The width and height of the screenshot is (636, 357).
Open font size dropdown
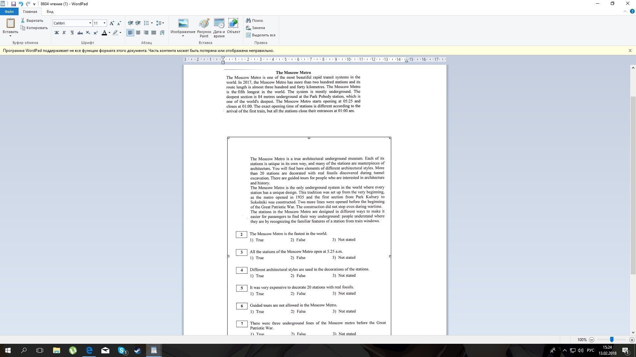(105, 23)
